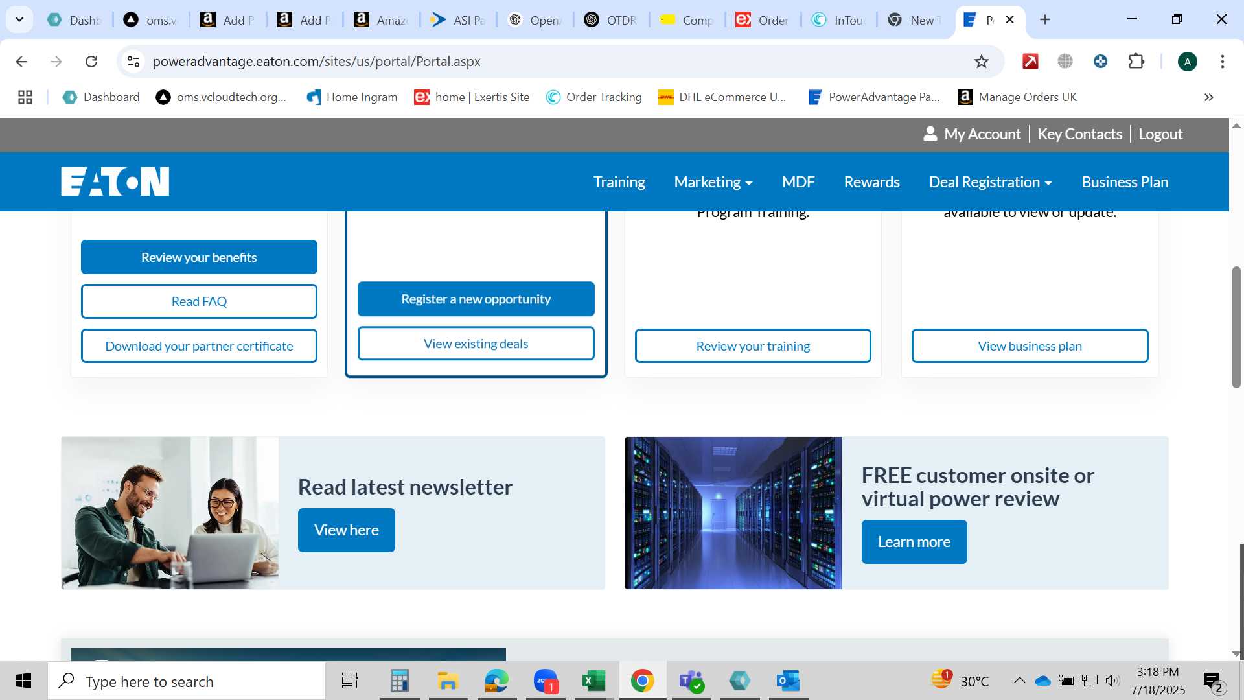Open the Key Contacts link
The height and width of the screenshot is (700, 1244).
pos(1079,134)
